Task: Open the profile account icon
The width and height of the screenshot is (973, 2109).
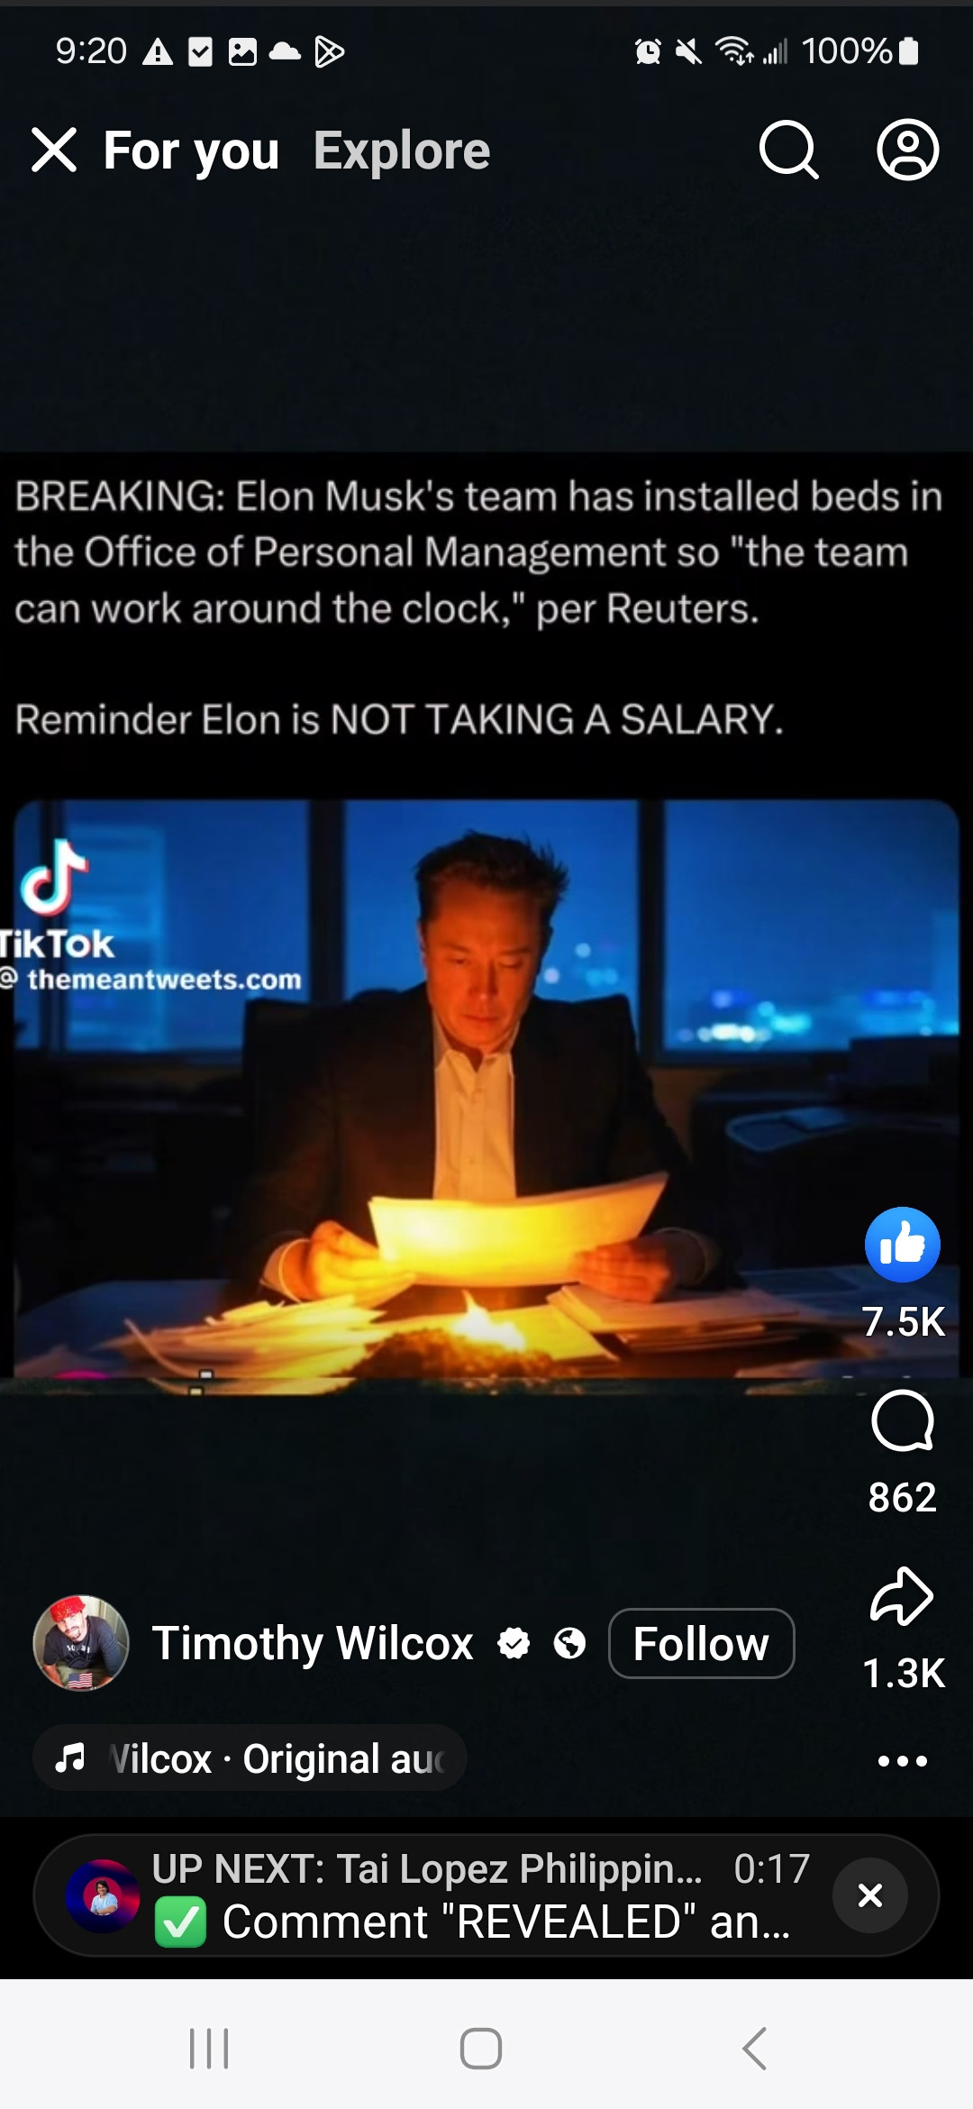Action: coord(908,150)
